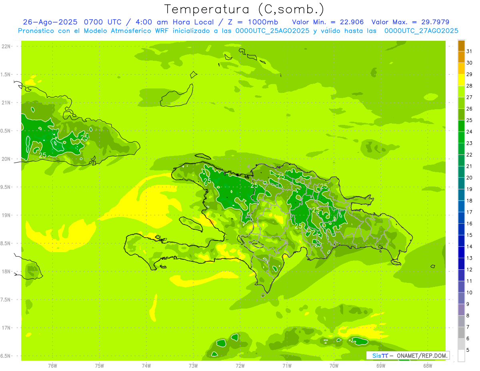Click the "SisTT - ONAMET/REP.DOM." credit box
The height and width of the screenshot is (371, 480).
coord(408,355)
